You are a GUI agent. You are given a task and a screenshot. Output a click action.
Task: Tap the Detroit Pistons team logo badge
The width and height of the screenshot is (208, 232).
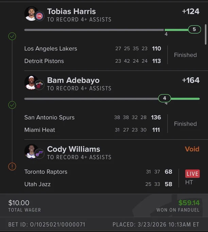(x=39, y=16)
